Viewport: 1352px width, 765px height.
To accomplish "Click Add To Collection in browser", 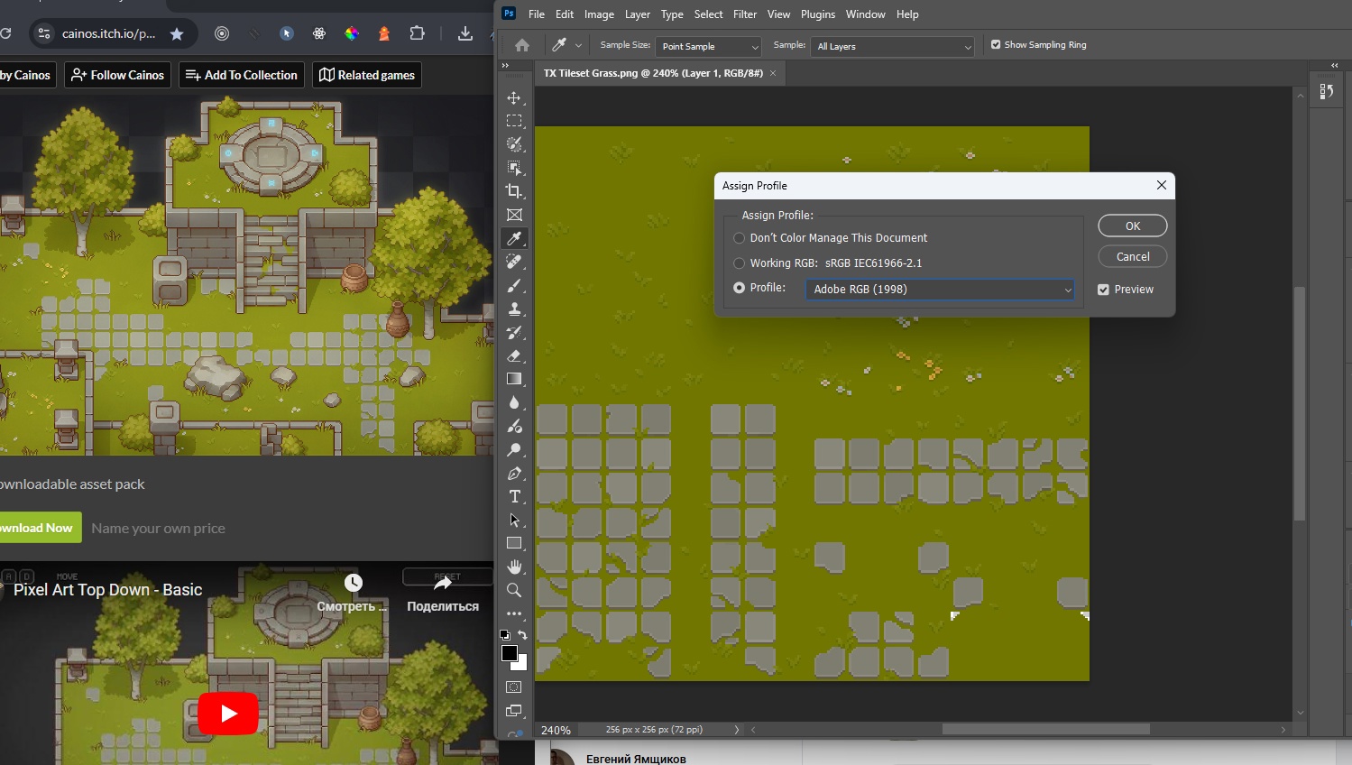I will click(242, 75).
